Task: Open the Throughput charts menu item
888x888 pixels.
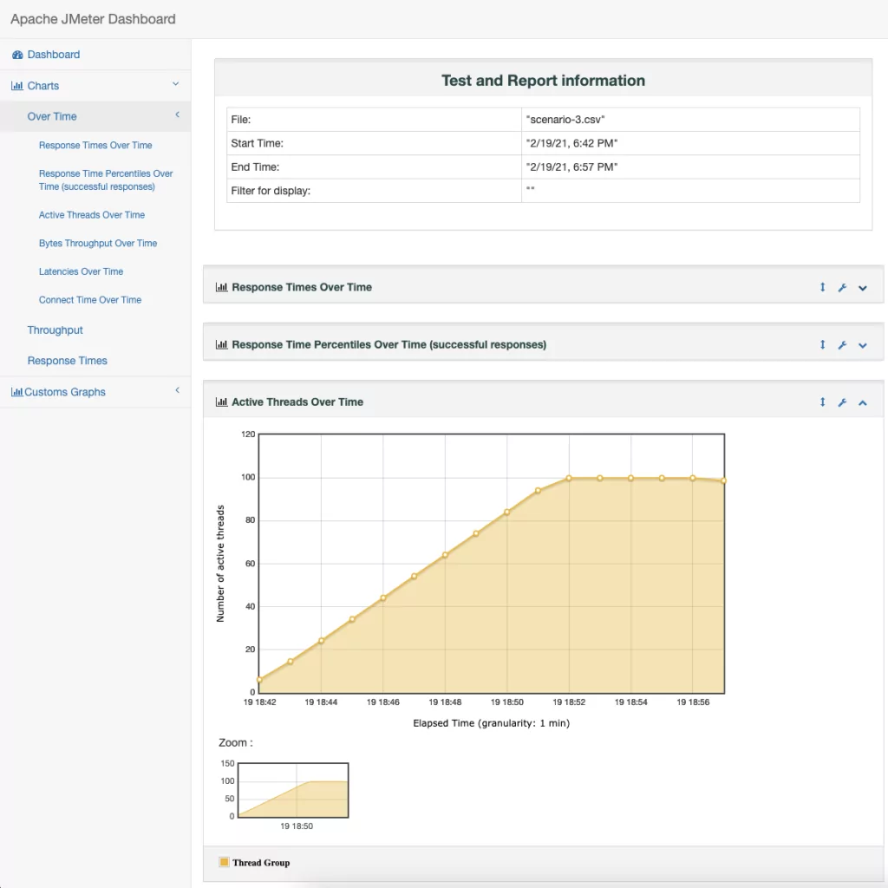Action: click(55, 330)
